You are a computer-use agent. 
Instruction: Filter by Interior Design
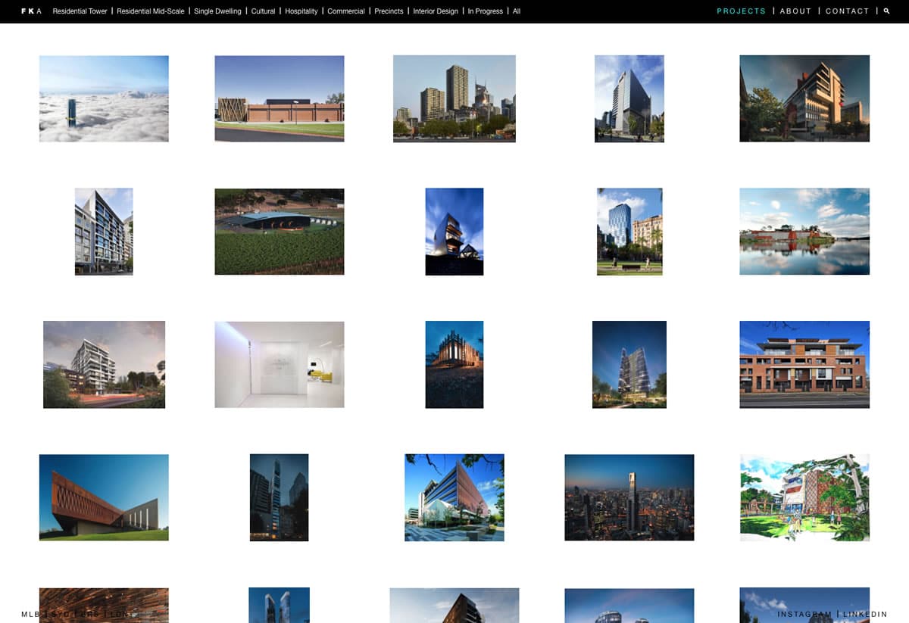[x=435, y=11]
